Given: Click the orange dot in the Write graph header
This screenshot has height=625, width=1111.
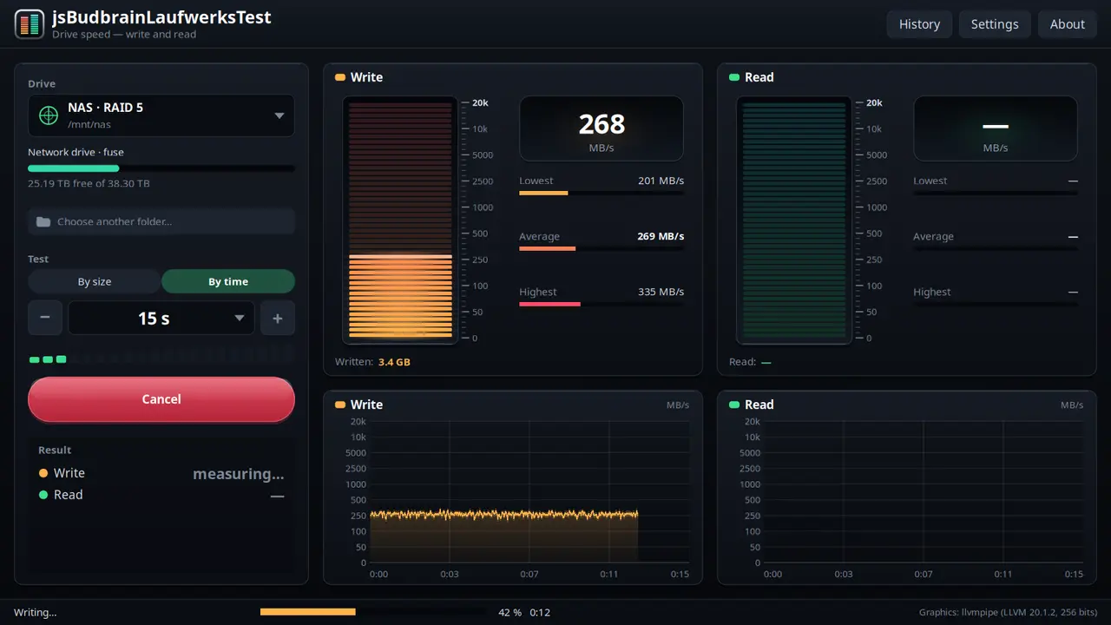Looking at the screenshot, I should point(340,405).
